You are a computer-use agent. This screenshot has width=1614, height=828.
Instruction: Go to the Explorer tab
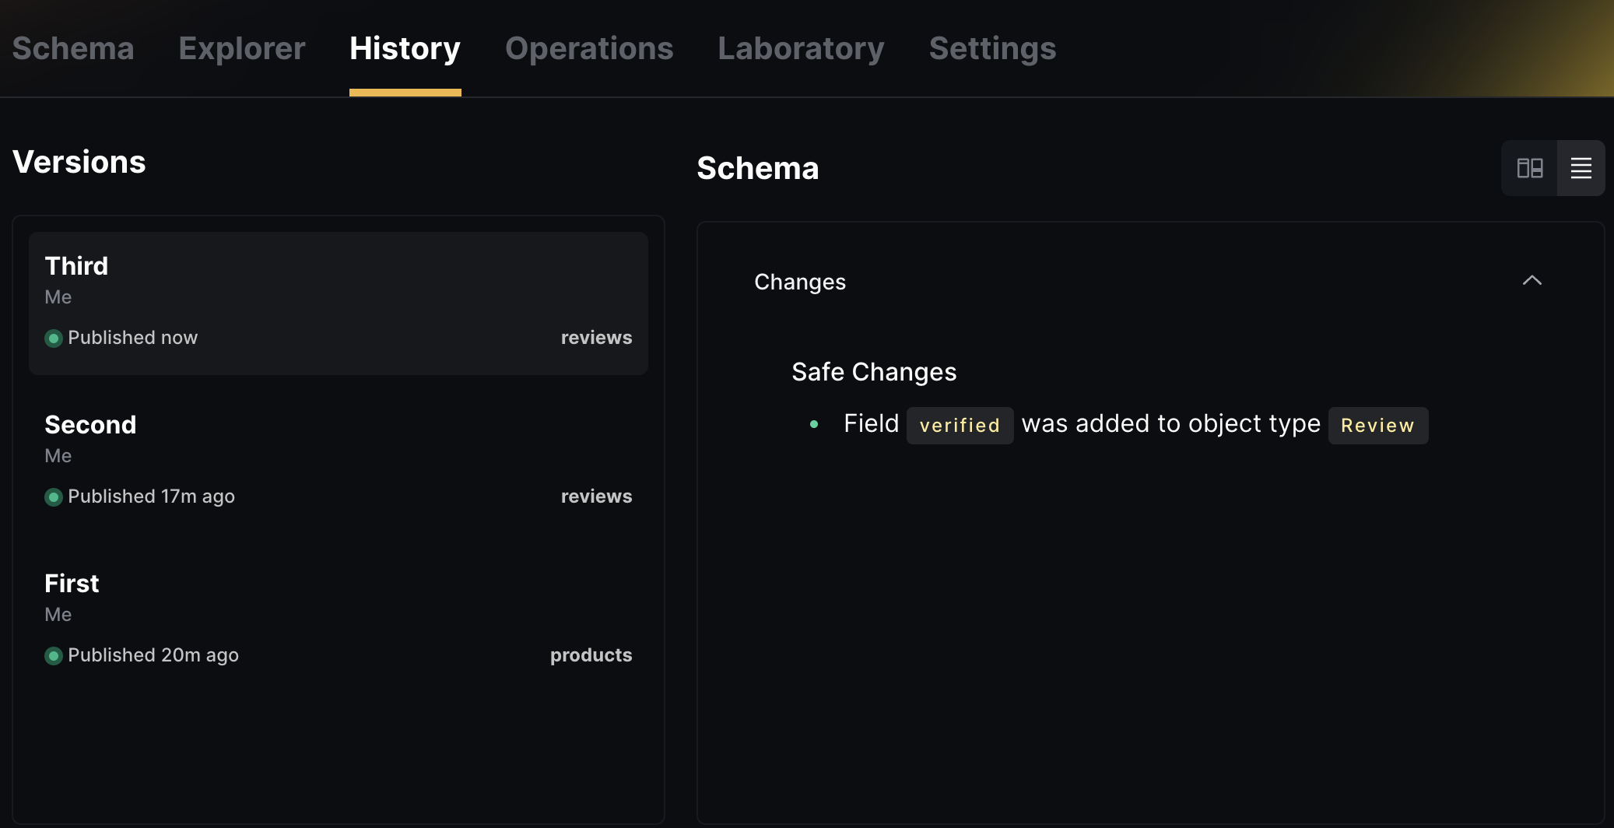click(242, 48)
